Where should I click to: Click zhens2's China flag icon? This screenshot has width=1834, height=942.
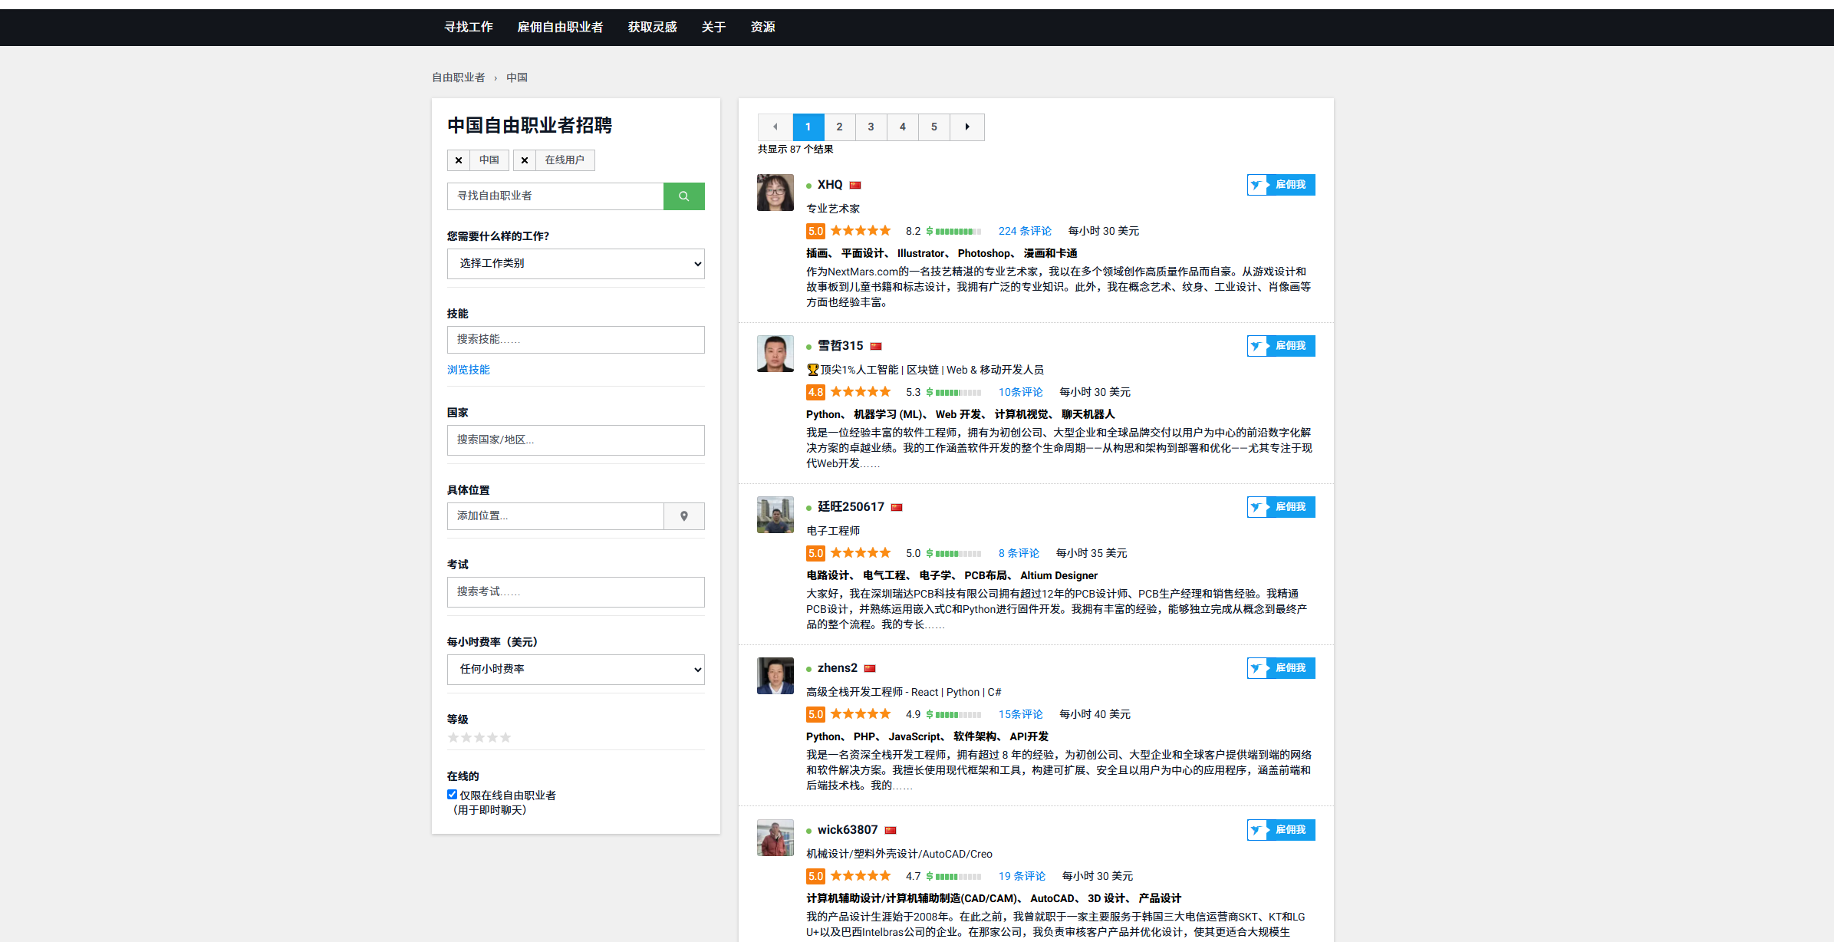click(870, 669)
